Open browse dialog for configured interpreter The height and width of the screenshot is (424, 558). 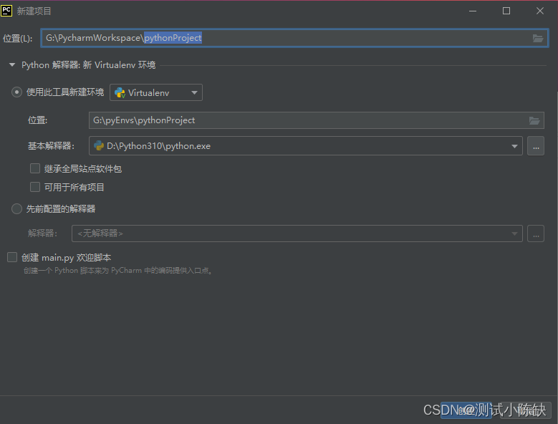pyautogui.click(x=536, y=233)
